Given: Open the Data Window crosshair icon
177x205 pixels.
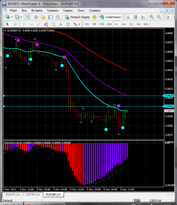Looking at the screenshot, I should (x=36, y=17).
